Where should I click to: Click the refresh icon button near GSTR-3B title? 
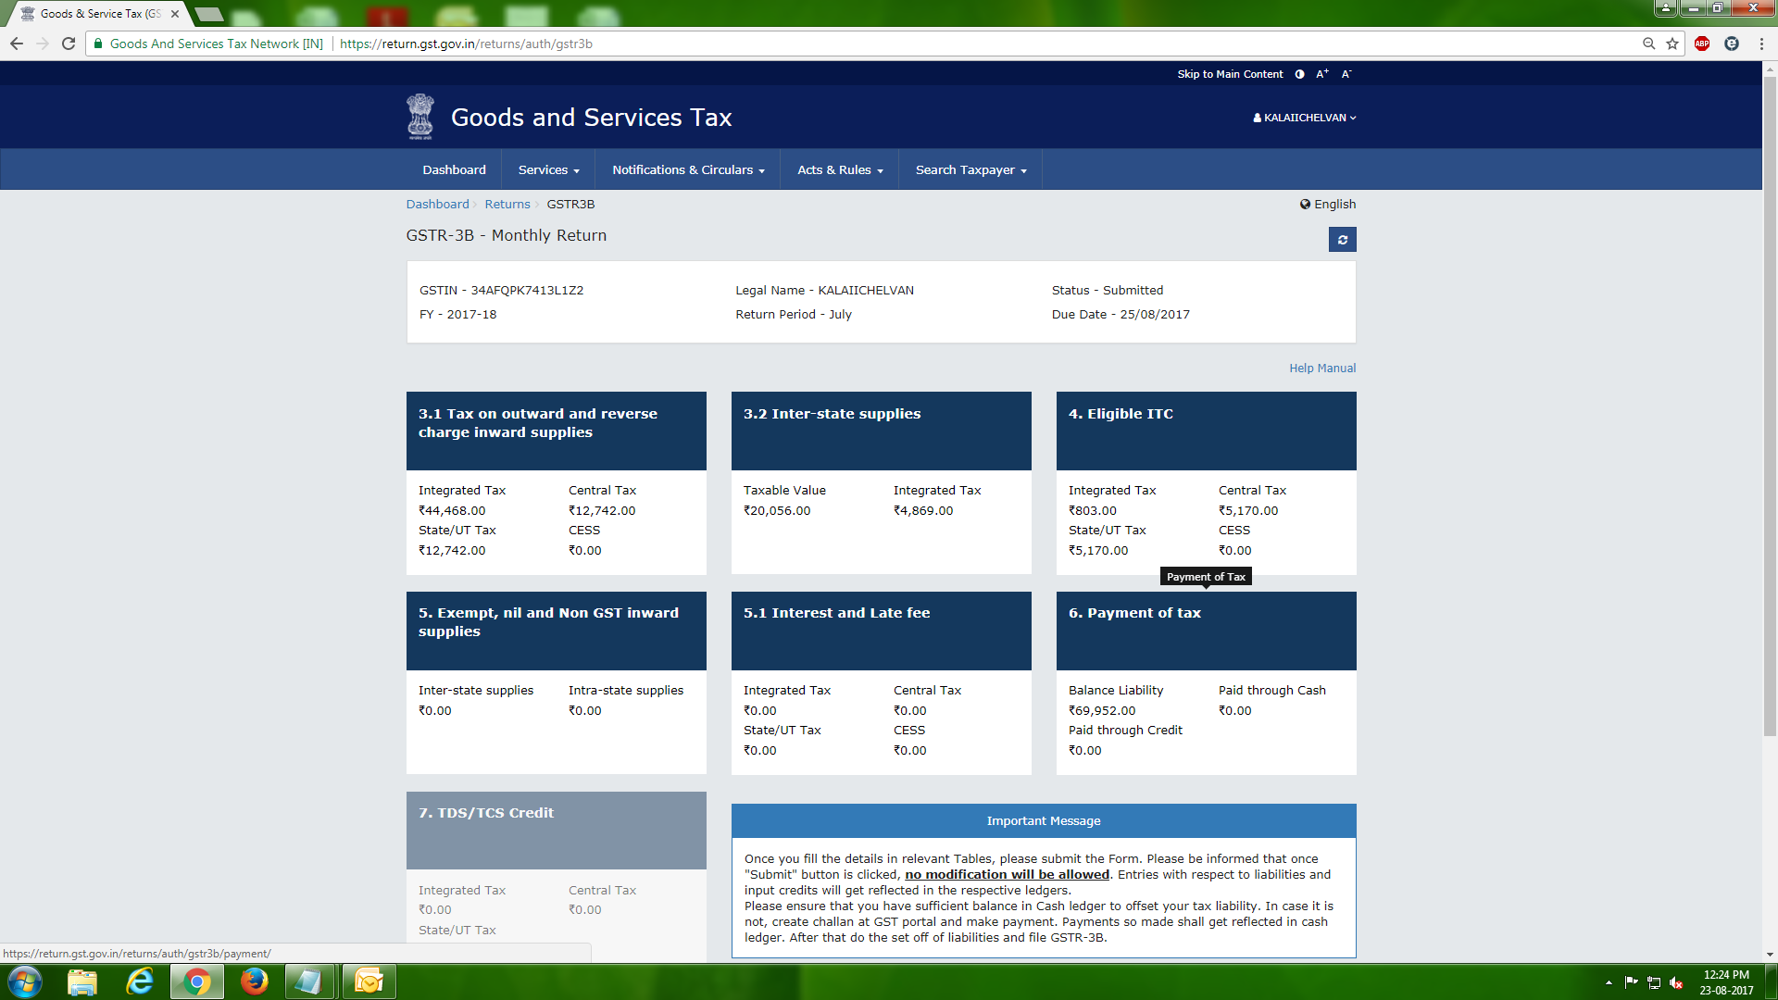[1342, 240]
